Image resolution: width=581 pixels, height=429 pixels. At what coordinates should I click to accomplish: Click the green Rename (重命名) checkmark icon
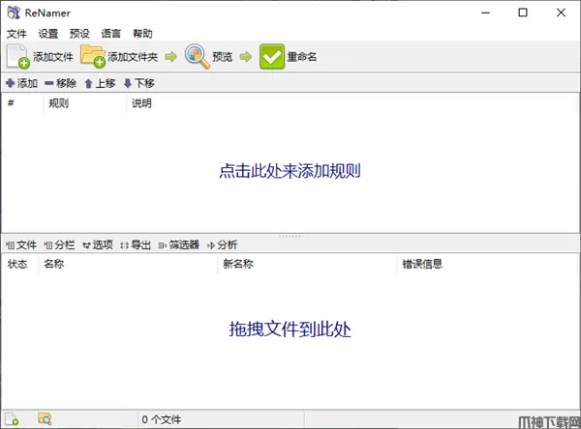tap(272, 57)
